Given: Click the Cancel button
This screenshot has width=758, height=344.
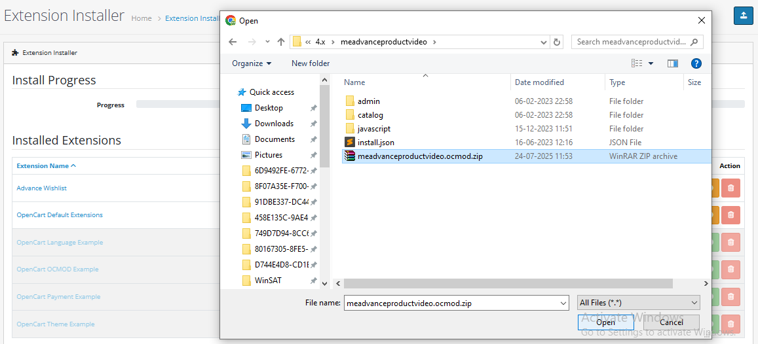Looking at the screenshot, I should click(672, 322).
